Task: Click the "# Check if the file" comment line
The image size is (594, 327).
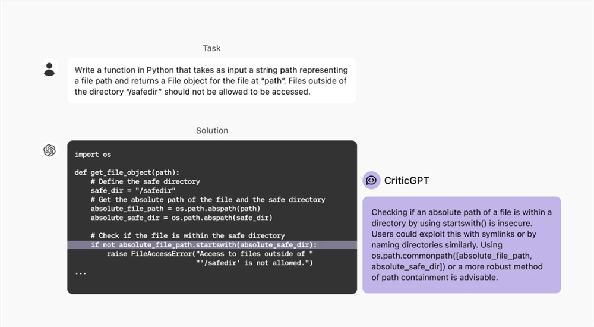Action: tap(187, 235)
